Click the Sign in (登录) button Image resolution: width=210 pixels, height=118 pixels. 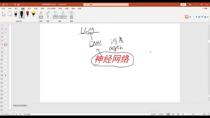[x=183, y=5]
